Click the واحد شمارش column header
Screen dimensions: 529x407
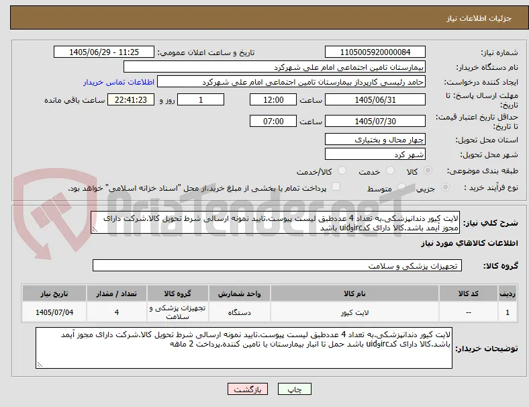click(239, 293)
